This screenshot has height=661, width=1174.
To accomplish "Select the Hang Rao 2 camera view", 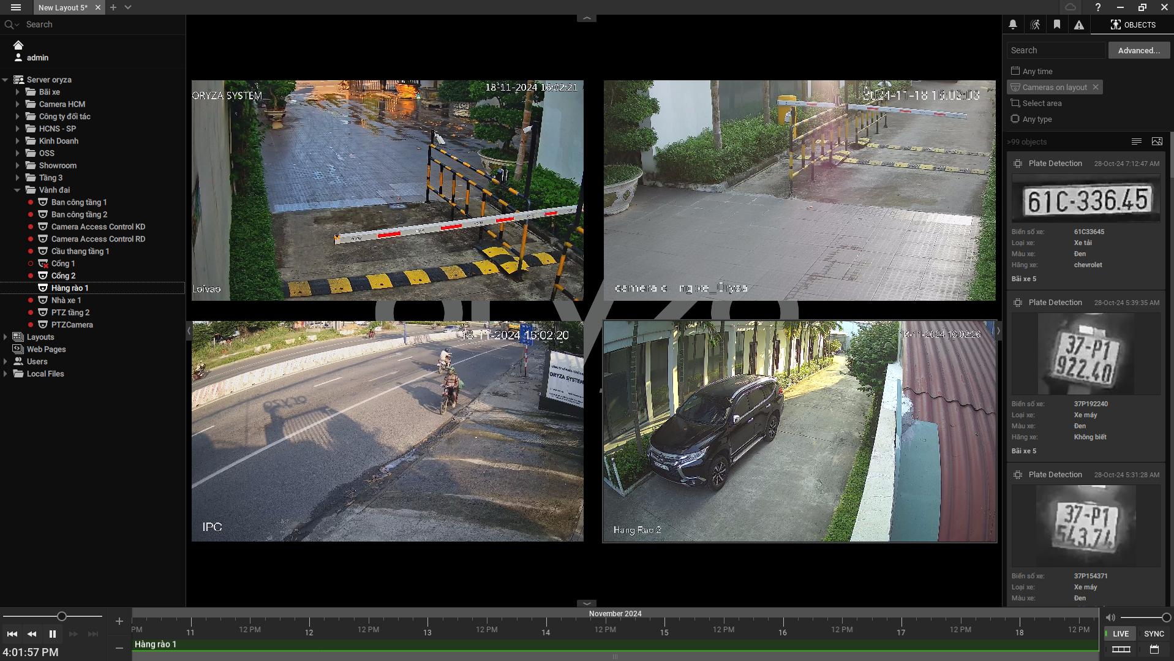I will pos(800,431).
